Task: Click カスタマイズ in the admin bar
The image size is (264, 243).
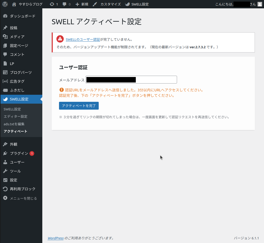Action: pyautogui.click(x=111, y=4)
